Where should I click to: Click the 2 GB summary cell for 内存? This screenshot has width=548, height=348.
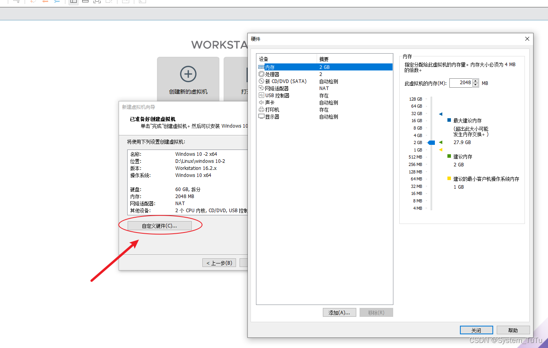[x=324, y=67]
